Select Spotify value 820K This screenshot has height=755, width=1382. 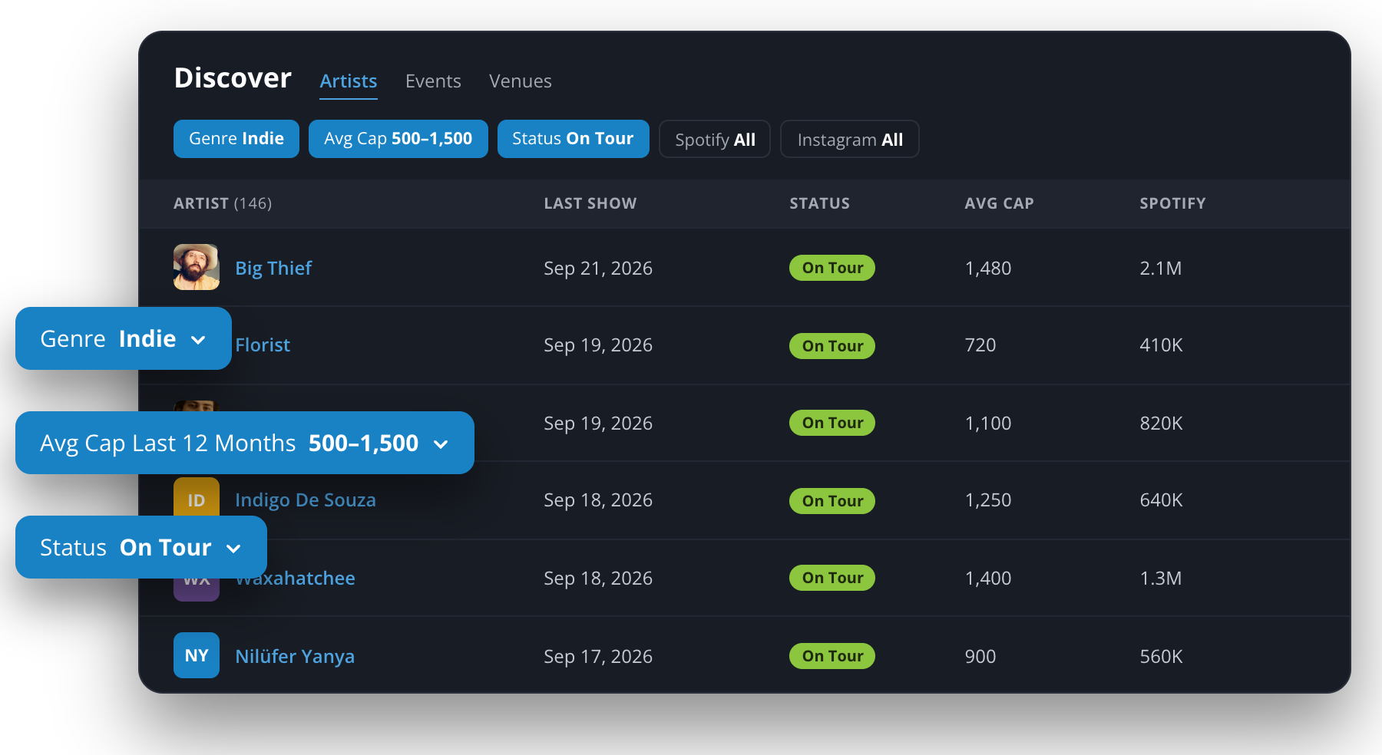[1162, 424]
